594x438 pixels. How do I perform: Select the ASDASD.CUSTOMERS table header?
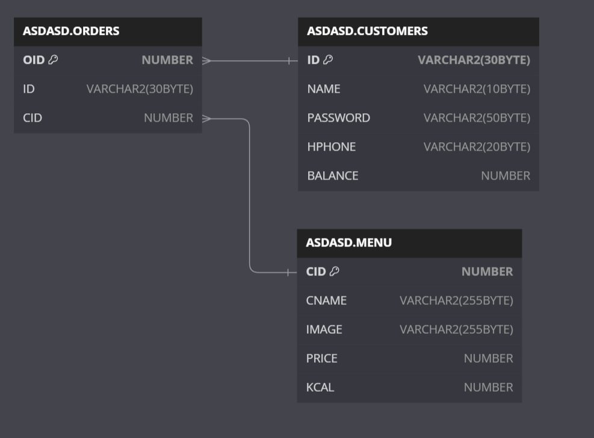(418, 31)
